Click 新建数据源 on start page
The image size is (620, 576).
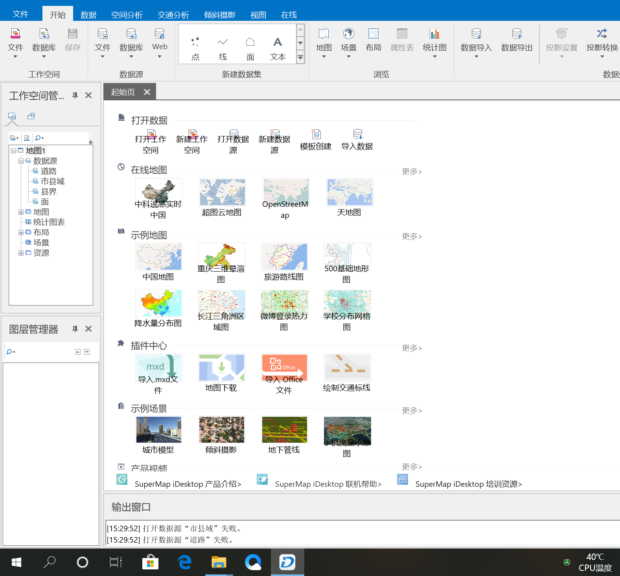coord(274,142)
